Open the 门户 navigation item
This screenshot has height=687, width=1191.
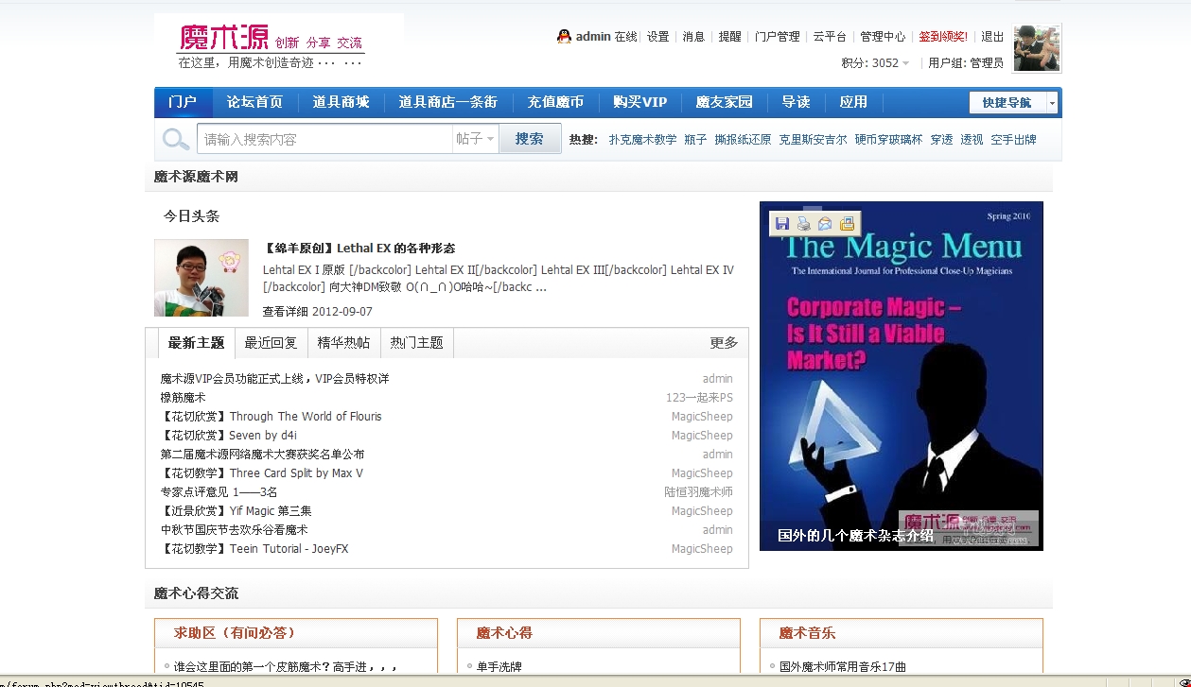point(183,102)
